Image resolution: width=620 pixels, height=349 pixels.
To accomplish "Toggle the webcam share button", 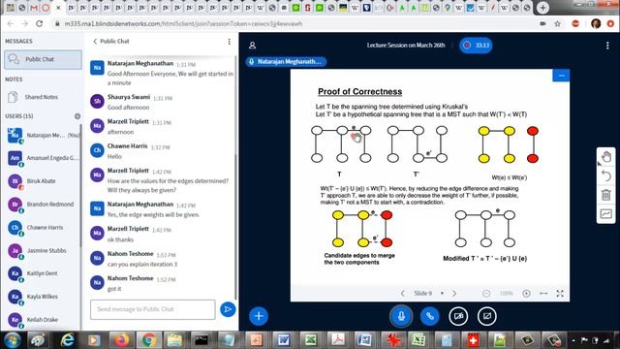I will 458,316.
